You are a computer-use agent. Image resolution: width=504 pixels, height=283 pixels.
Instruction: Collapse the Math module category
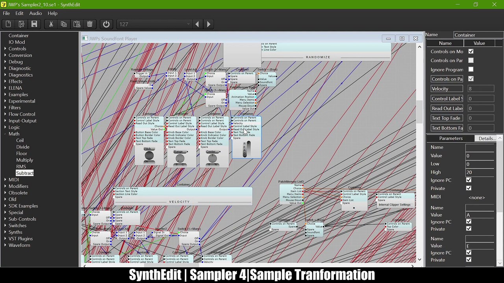click(x=4, y=134)
